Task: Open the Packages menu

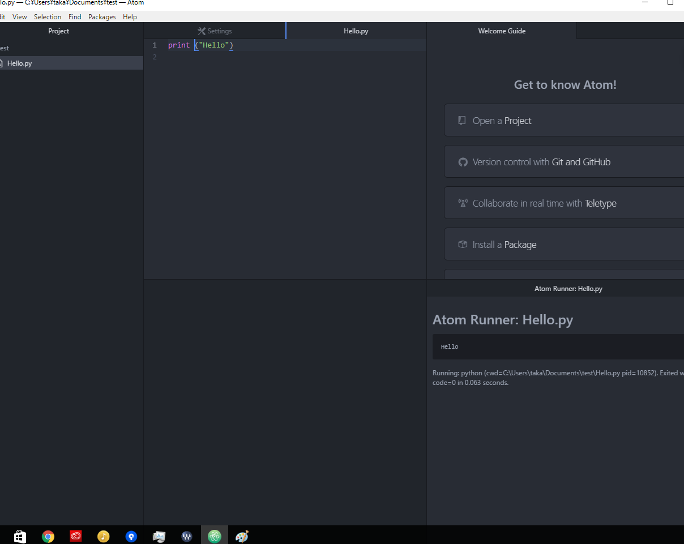Action: pyautogui.click(x=102, y=17)
